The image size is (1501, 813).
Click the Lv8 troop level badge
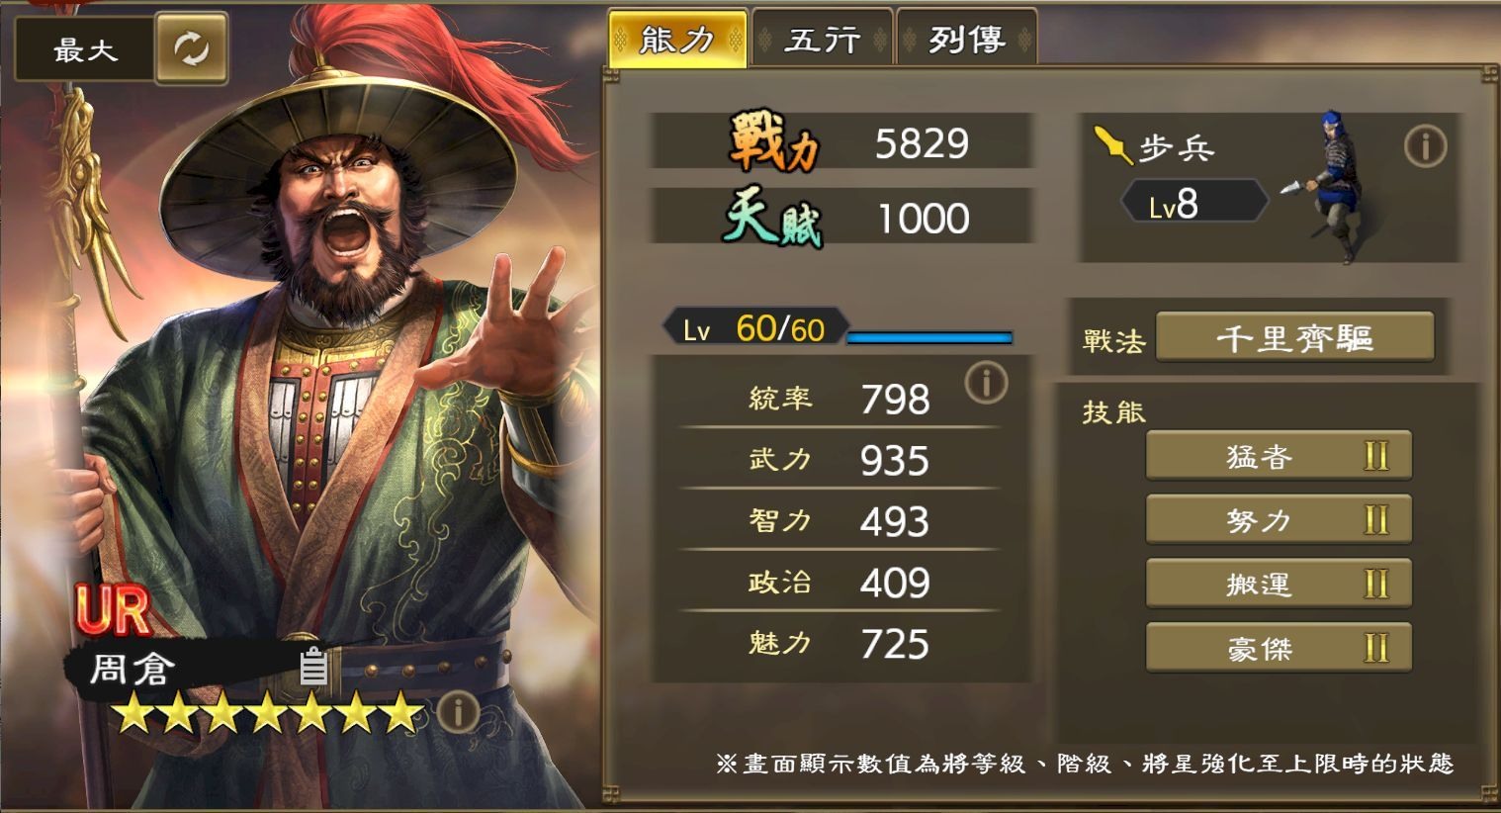[x=1193, y=203]
